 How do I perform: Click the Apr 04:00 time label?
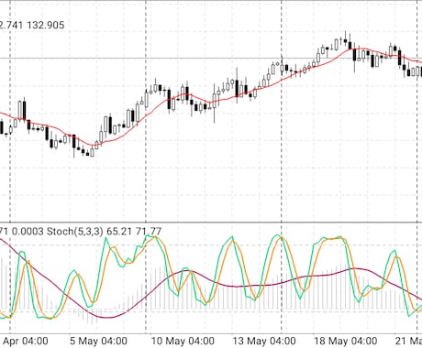click(26, 341)
